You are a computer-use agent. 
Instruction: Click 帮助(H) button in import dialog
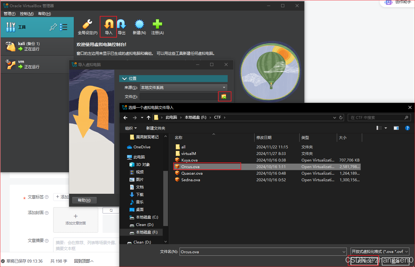point(84,200)
